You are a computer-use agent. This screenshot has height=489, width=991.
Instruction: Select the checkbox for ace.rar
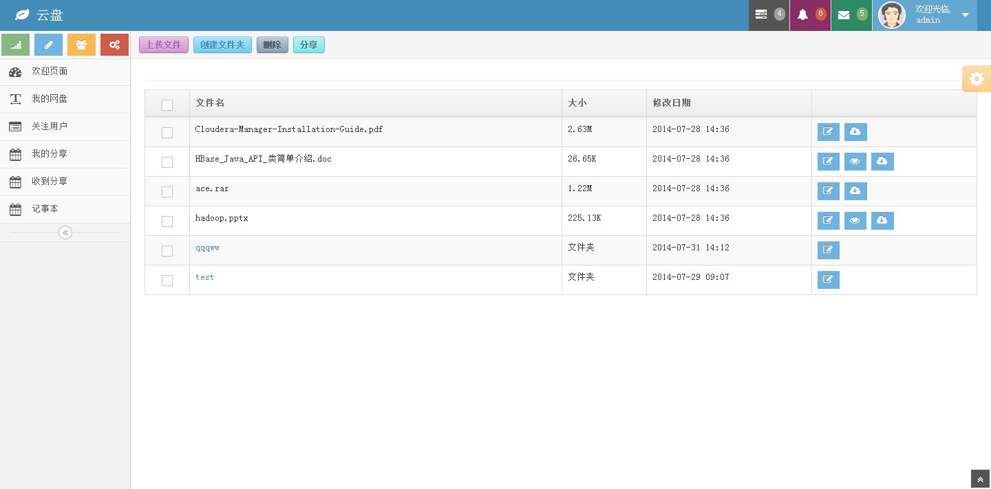[167, 191]
